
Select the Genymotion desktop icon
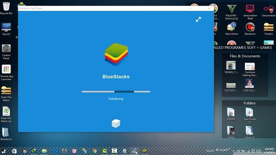(x=269, y=11)
